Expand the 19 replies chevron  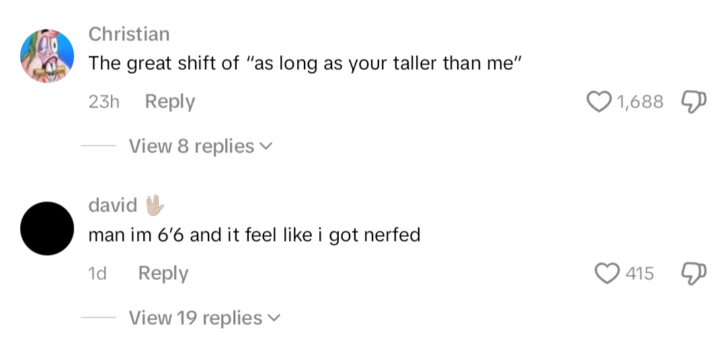pos(274,318)
